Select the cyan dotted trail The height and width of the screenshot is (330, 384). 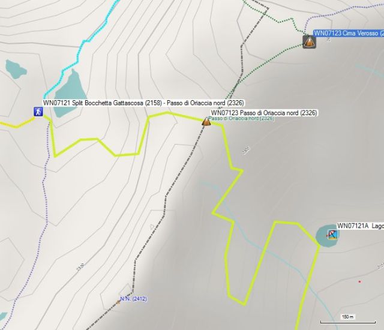81,48
